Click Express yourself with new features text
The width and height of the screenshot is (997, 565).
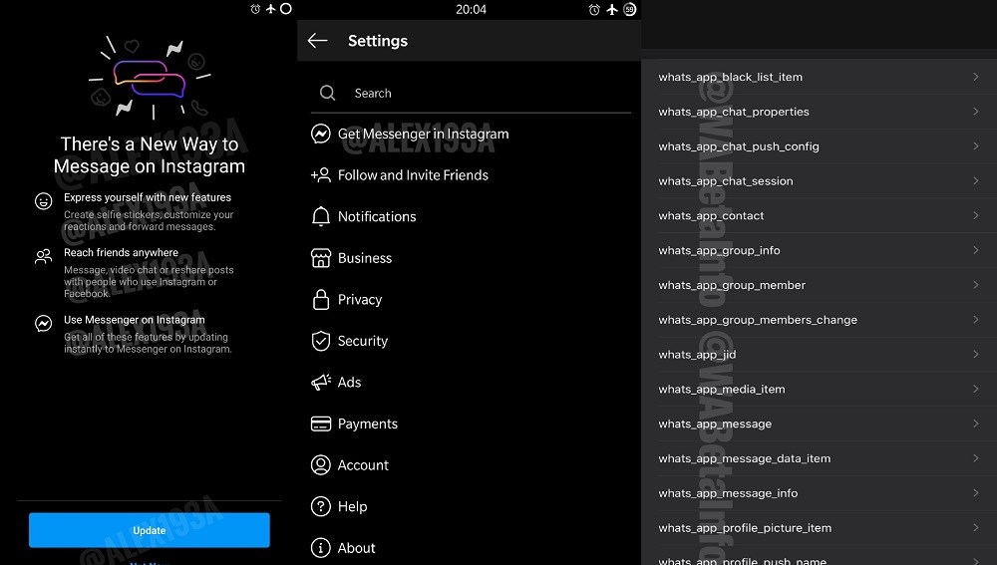[148, 197]
